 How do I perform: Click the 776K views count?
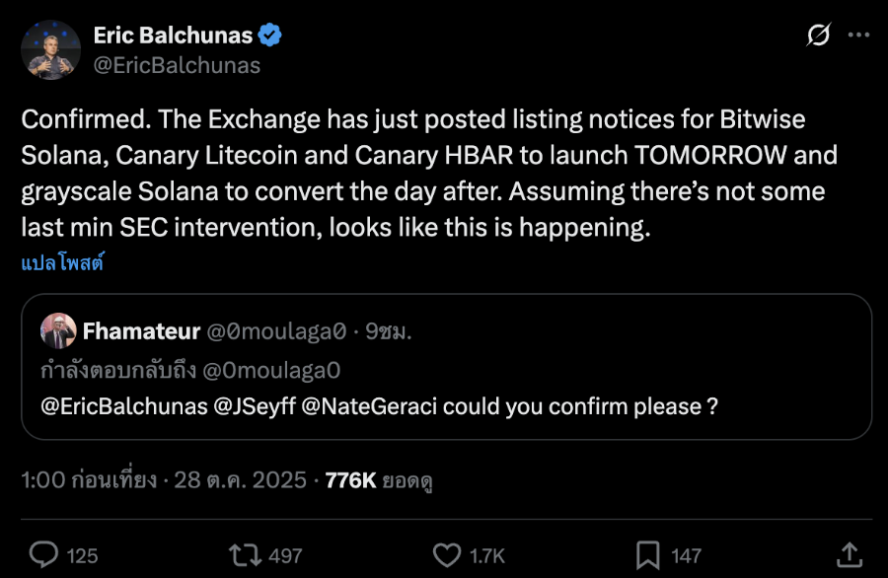351,480
